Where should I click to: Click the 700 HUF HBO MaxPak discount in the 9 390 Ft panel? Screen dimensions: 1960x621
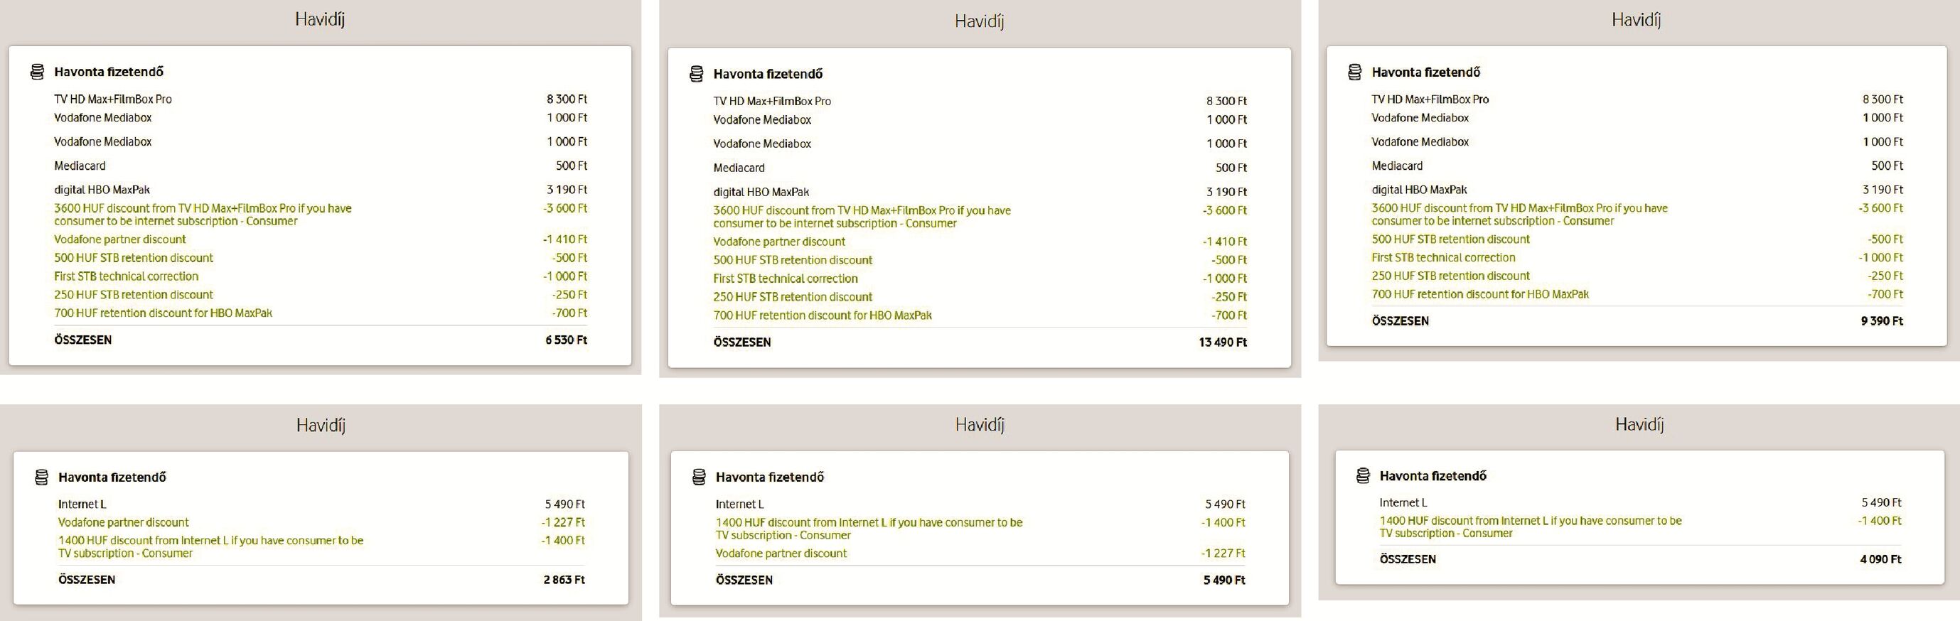tap(1479, 294)
